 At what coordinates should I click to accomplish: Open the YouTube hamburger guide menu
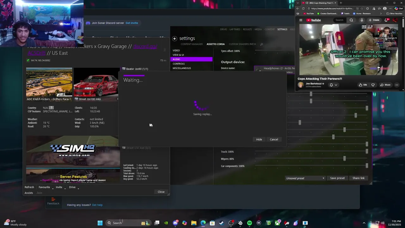(x=301, y=20)
